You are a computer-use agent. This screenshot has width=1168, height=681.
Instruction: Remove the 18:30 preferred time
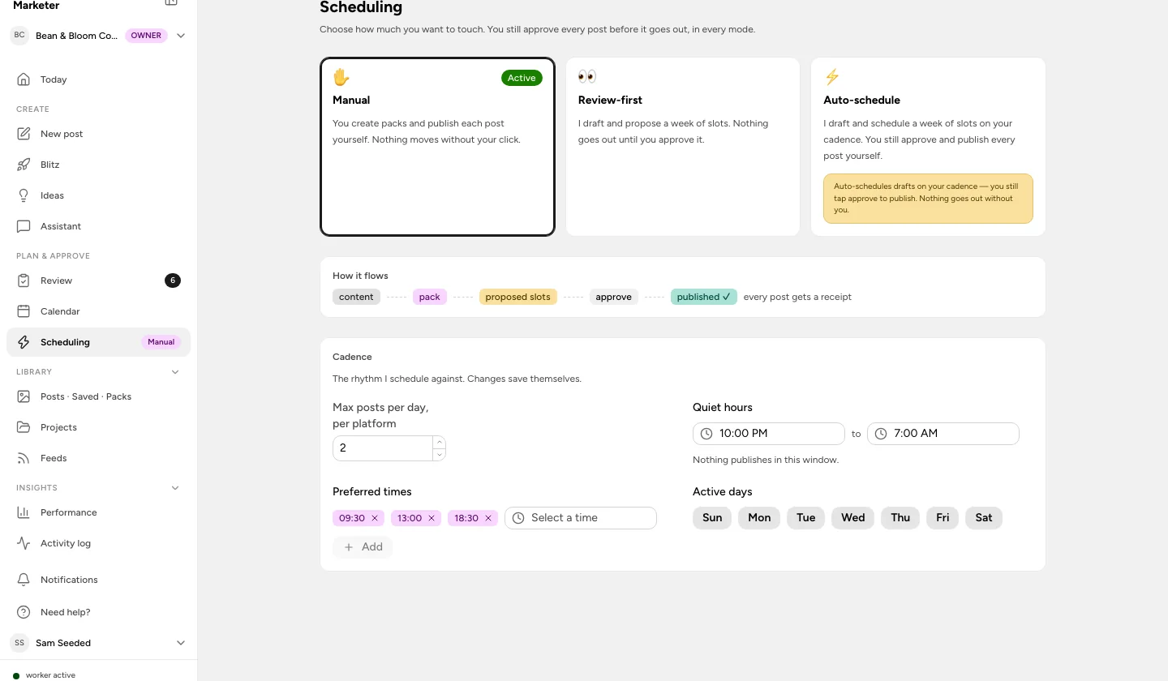coord(488,518)
